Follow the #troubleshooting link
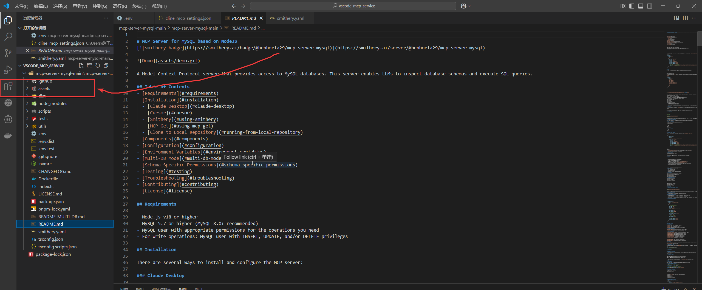The height and width of the screenshot is (290, 702). click(211, 178)
